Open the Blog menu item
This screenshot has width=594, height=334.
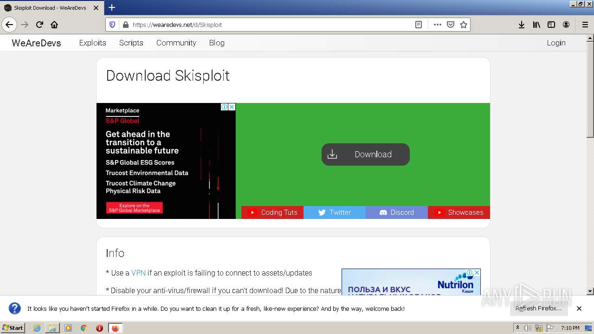(x=217, y=43)
